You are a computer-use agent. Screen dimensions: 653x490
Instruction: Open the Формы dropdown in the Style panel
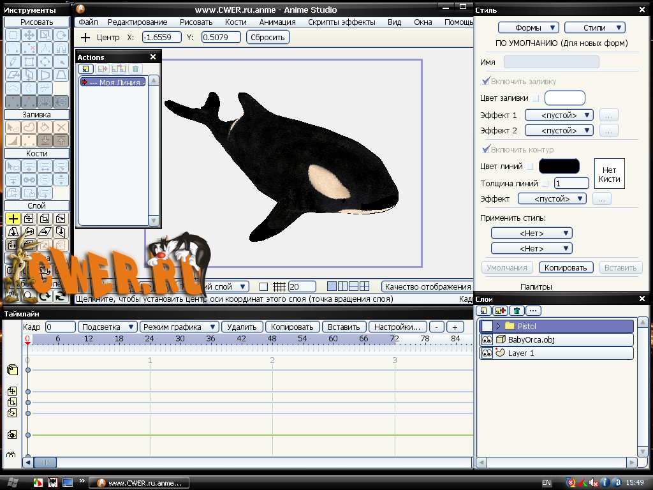pos(528,28)
